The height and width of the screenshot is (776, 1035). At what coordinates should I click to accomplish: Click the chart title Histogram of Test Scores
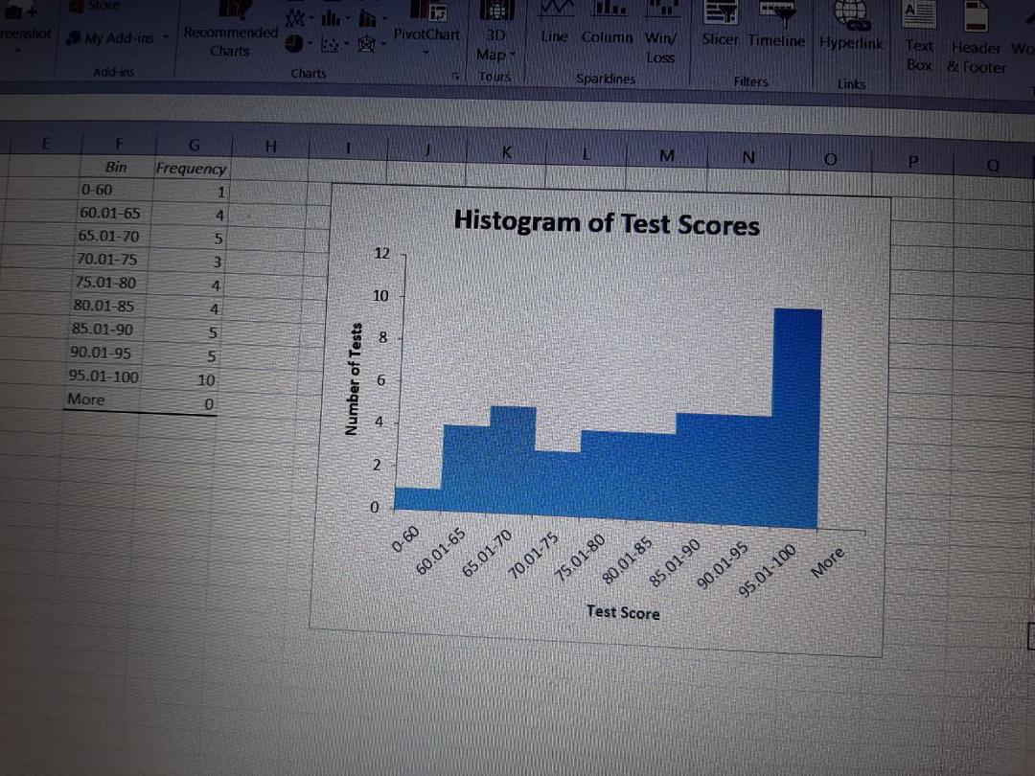pos(607,222)
